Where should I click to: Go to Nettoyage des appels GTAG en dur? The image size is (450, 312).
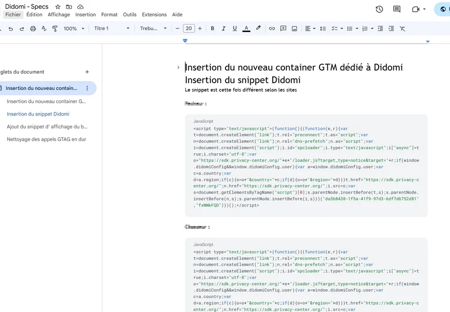(47, 139)
